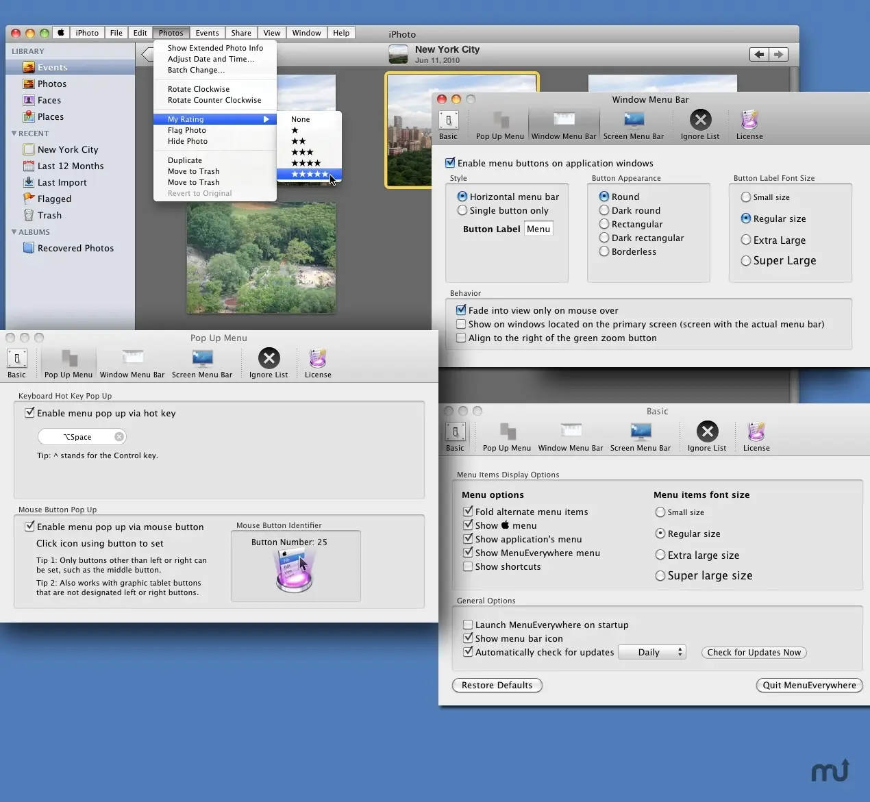
Task: Select five-star rating in submenu
Action: coord(309,174)
